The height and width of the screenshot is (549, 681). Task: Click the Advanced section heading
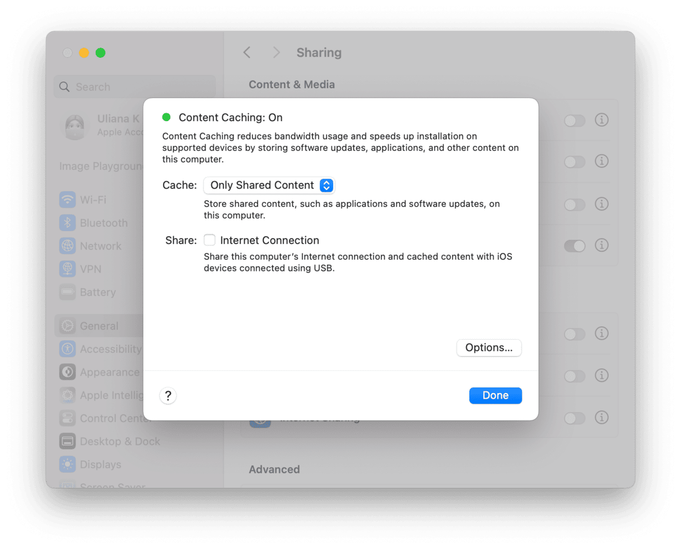pyautogui.click(x=274, y=469)
